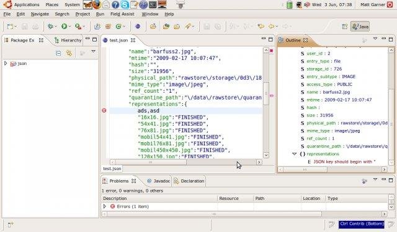Click the error marker beside ads,asd line
The height and width of the screenshot is (232, 397).
(x=104, y=111)
